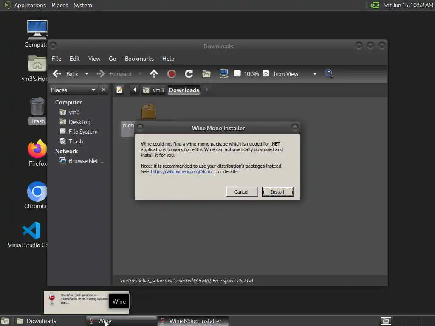Click the Downloads window menu button
The width and height of the screenshot is (435, 326).
pos(53,45)
